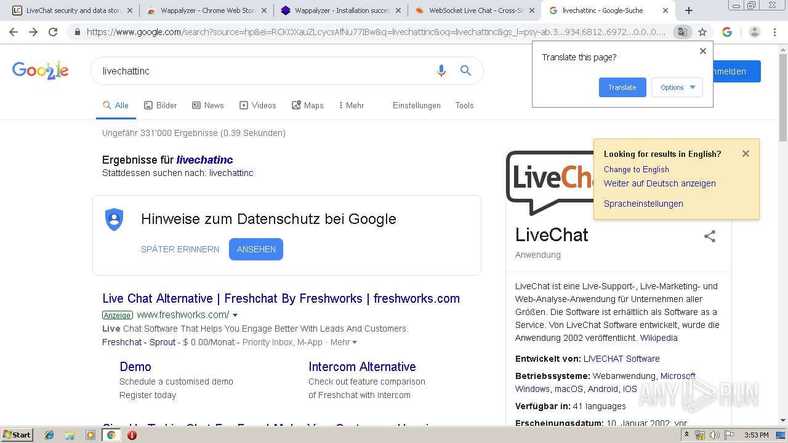
Task: Open Internet Explorer from taskbar
Action: point(49,435)
